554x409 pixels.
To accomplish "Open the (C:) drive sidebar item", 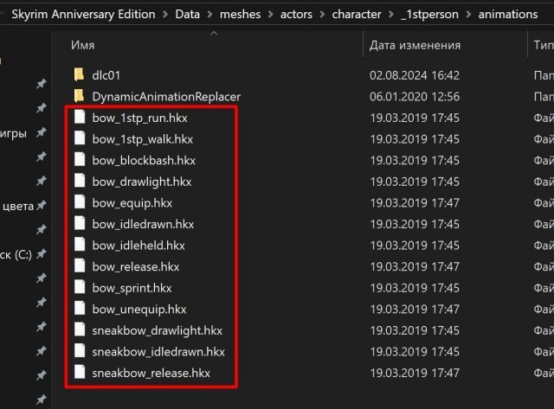I will pyautogui.click(x=16, y=254).
